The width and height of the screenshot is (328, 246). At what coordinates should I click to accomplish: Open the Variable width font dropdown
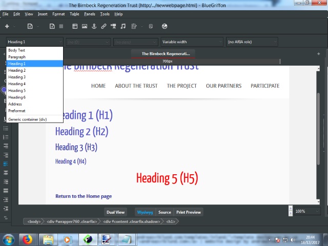[x=192, y=42]
